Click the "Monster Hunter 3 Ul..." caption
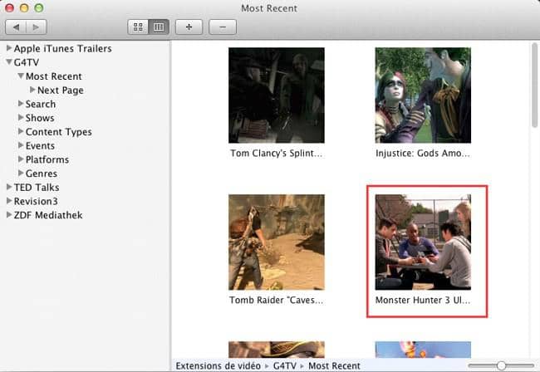 423,300
